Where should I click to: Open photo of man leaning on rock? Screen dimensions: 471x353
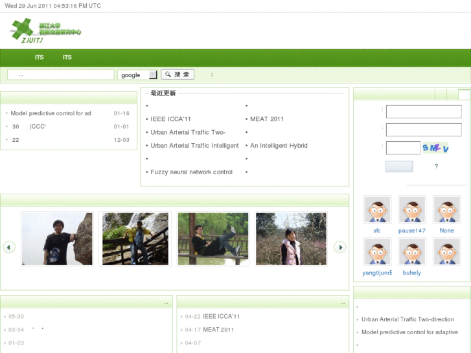point(57,239)
